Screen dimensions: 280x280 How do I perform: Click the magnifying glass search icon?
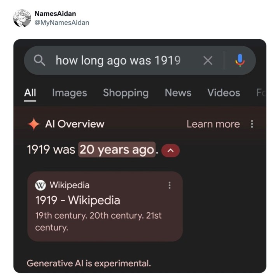point(39,60)
